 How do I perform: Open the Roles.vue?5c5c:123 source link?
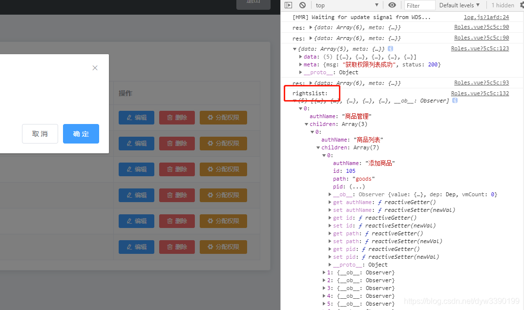coord(480,48)
